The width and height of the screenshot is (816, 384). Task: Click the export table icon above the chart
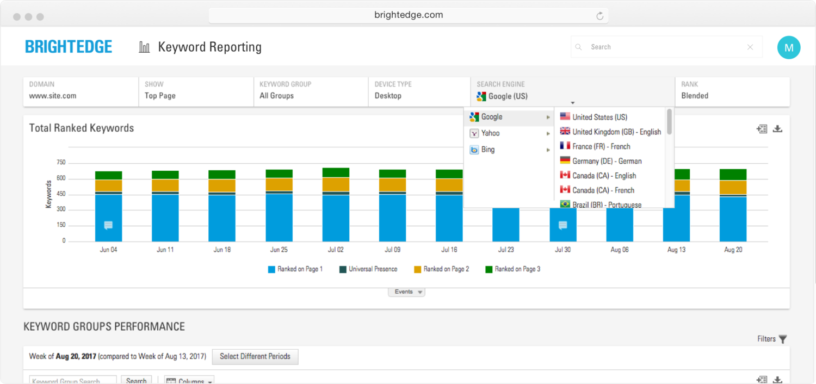point(762,129)
